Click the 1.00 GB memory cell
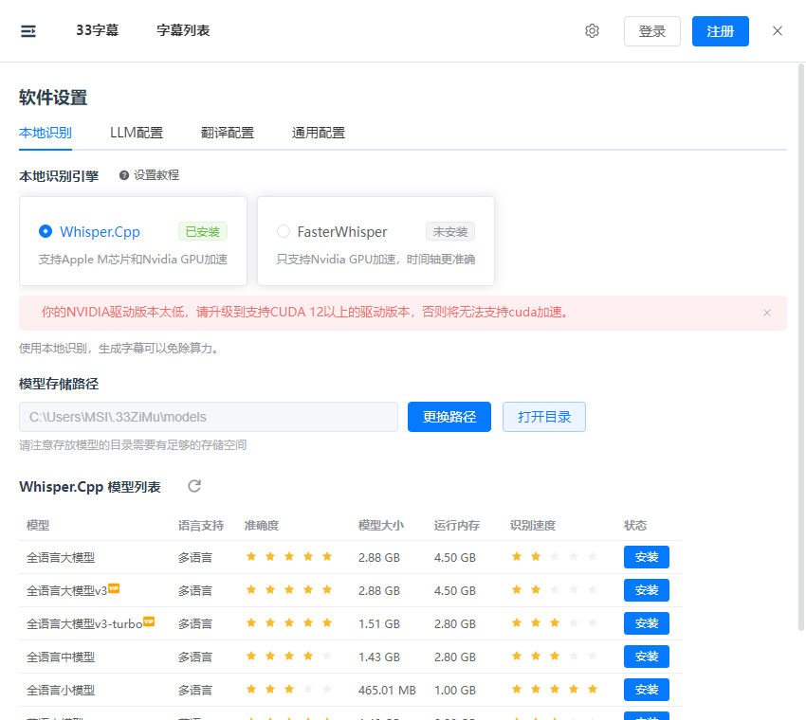The width and height of the screenshot is (806, 720). pos(455,691)
